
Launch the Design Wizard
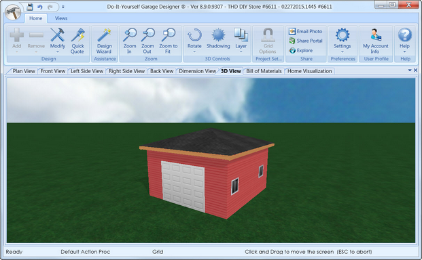(x=104, y=41)
